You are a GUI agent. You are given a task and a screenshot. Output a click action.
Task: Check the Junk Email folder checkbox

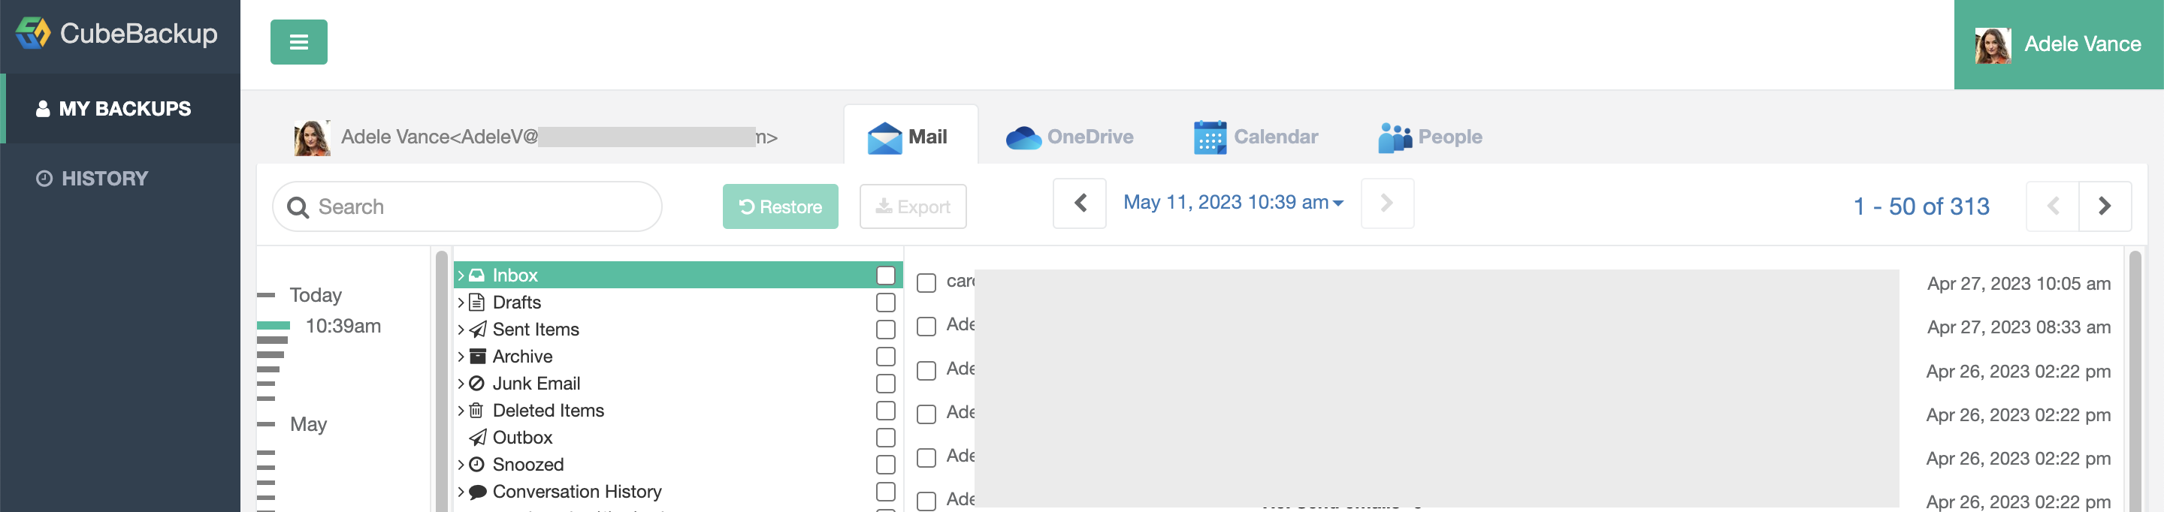pyautogui.click(x=885, y=384)
